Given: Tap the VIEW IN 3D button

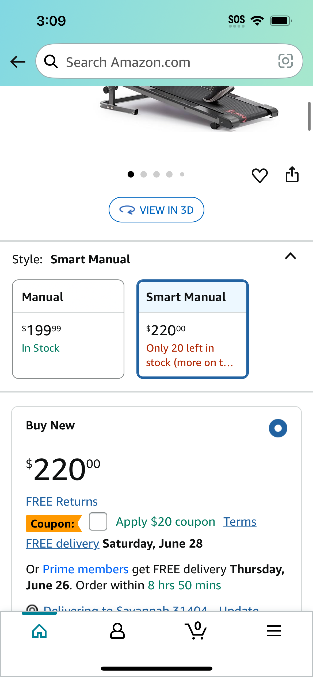Looking at the screenshot, I should click(156, 210).
